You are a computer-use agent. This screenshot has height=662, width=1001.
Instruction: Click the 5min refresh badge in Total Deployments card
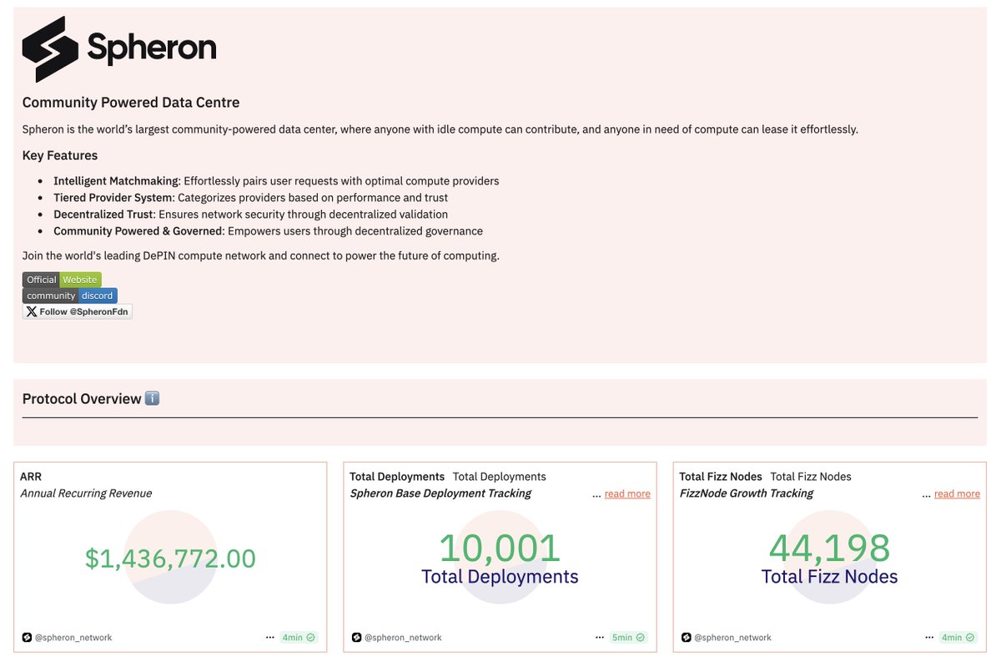[x=628, y=637]
